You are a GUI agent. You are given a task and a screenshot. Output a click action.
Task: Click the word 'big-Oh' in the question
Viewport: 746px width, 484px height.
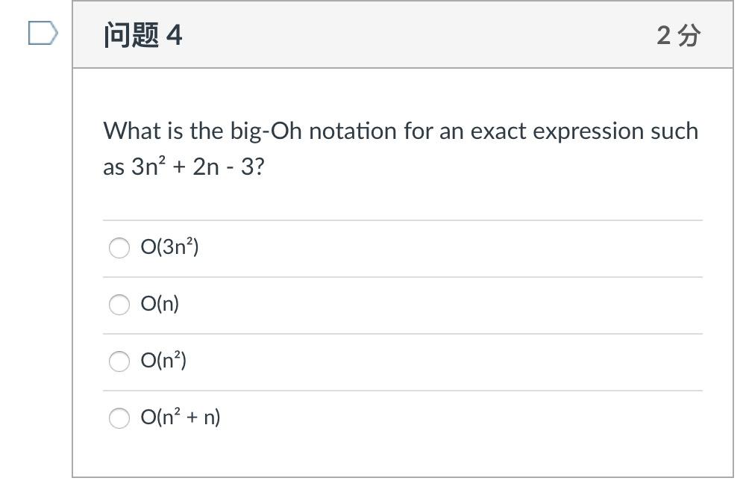pyautogui.click(x=266, y=131)
